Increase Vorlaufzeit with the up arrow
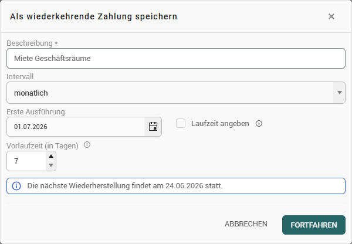352x244 pixels. coord(51,156)
